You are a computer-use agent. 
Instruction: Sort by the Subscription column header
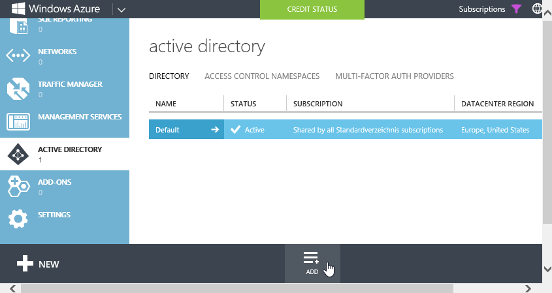click(317, 104)
